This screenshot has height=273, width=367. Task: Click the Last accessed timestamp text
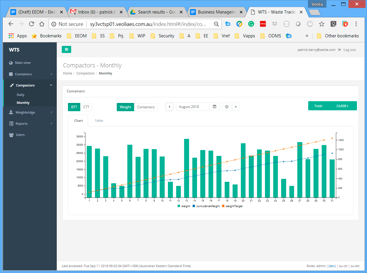coord(126,266)
